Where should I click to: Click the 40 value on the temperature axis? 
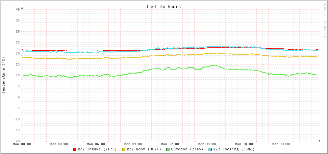[17, 9]
